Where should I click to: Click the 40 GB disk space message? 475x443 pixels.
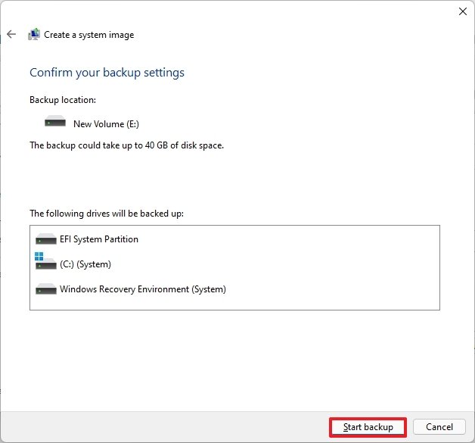(126, 145)
